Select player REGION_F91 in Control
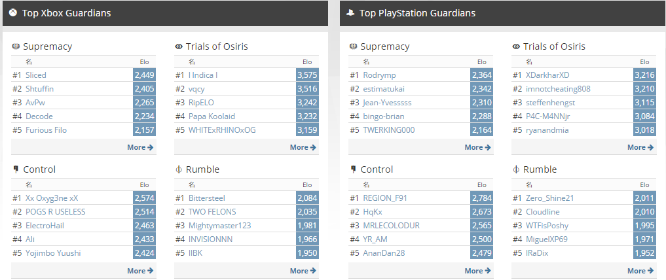Screen dimensions: 666x280 tap(385, 198)
